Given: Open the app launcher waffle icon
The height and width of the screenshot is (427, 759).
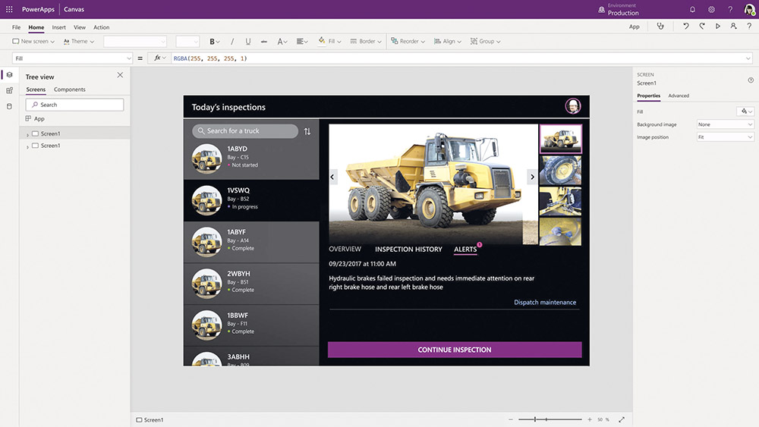Looking at the screenshot, I should pyautogui.click(x=9, y=9).
